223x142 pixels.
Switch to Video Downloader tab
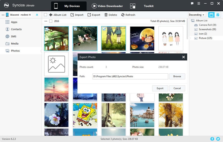107,6
